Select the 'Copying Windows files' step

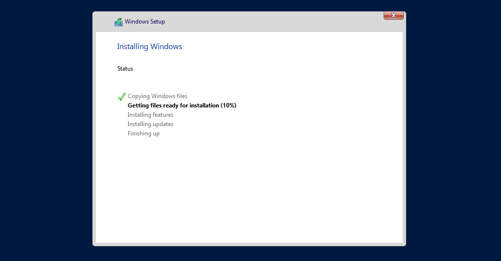point(158,96)
